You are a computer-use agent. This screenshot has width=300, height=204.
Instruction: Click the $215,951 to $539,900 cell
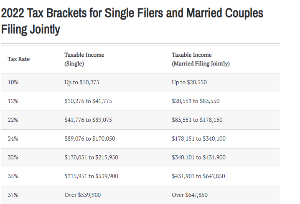coord(91,176)
